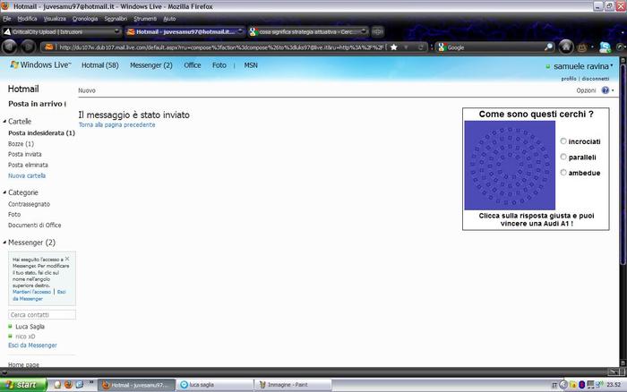Open the Modifica menu
Image resolution: width=627 pixels, height=392 pixels.
[x=27, y=19]
